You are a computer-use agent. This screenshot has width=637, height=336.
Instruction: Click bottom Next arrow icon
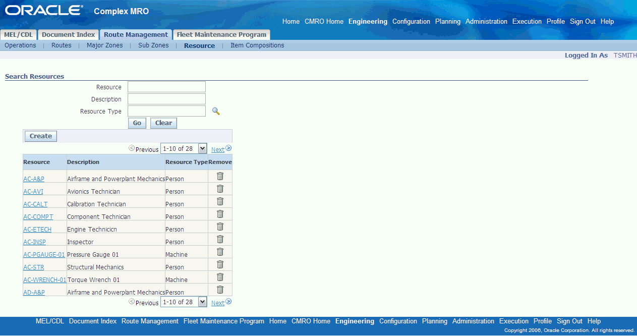[228, 302]
